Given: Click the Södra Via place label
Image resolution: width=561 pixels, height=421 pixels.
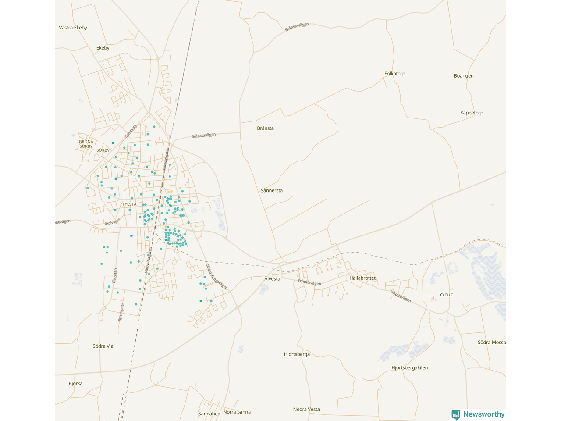Looking at the screenshot, I should (x=103, y=346).
